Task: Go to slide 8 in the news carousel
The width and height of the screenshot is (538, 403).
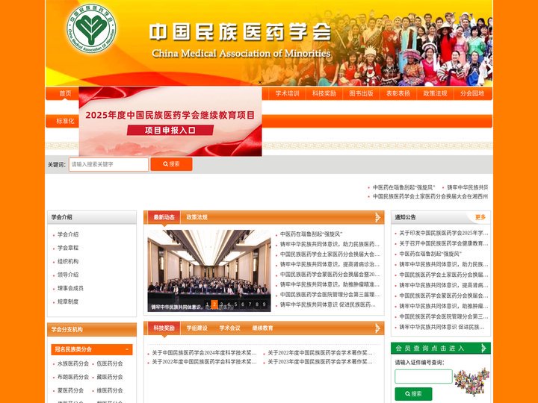Action: tap(257, 304)
